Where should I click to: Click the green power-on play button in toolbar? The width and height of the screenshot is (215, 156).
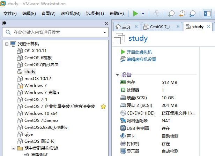(135, 14)
